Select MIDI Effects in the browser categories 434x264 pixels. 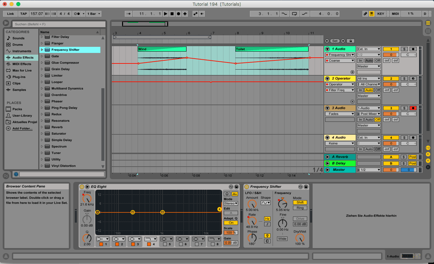click(22, 64)
